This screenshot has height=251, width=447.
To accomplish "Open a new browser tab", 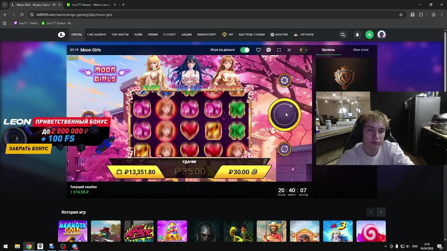I will coord(123,5).
